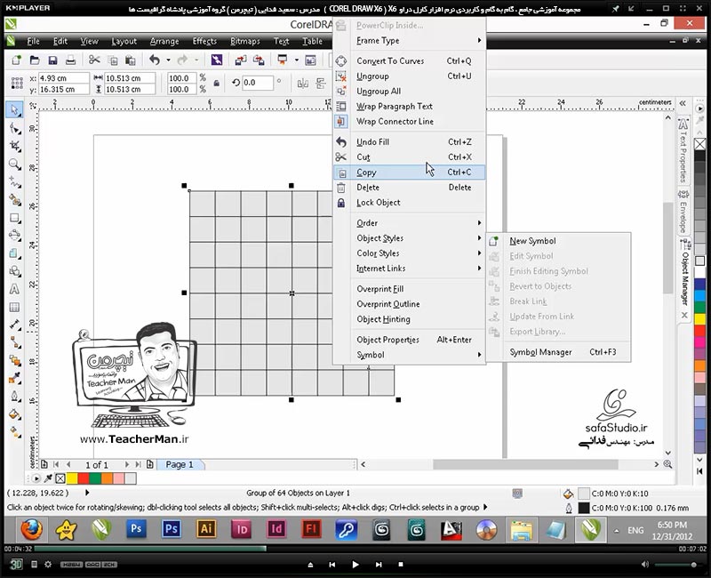Viewport: 711px width, 578px height.
Task: Toggle the no-color X in document palette
Action: (x=60, y=478)
